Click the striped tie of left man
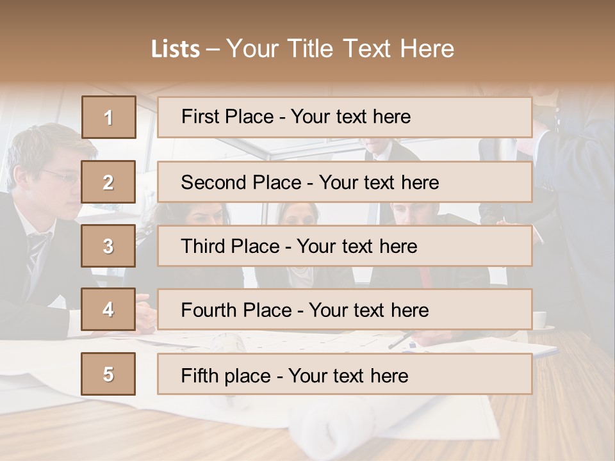The height and width of the screenshot is (461, 615). coord(35,251)
